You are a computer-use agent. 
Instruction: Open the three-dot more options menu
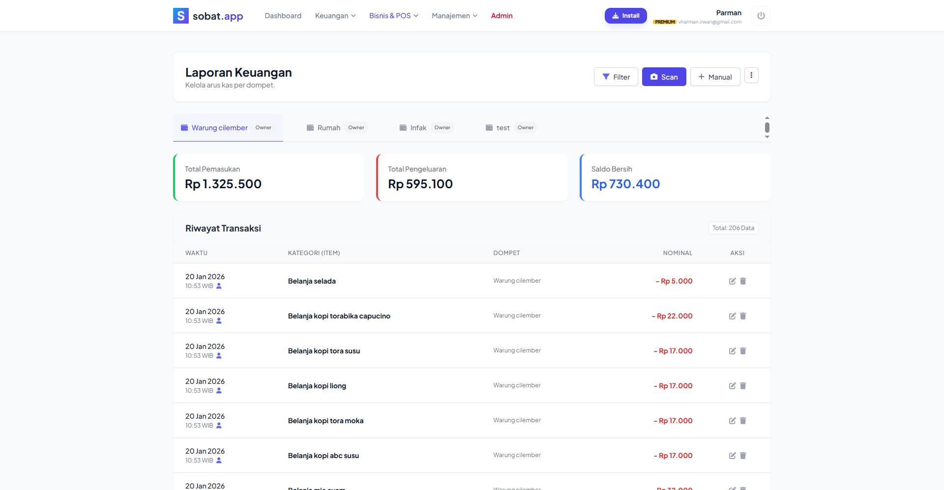point(751,76)
